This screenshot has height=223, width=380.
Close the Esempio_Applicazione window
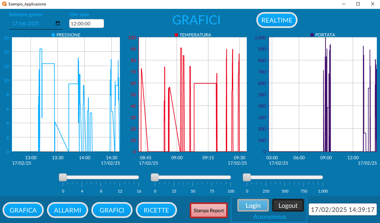[372, 4]
